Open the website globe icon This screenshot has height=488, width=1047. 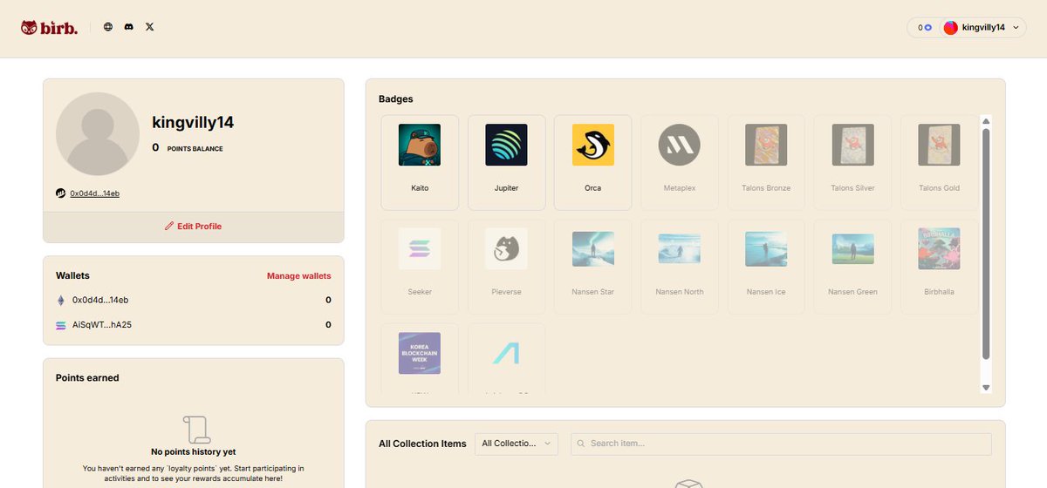click(x=108, y=27)
